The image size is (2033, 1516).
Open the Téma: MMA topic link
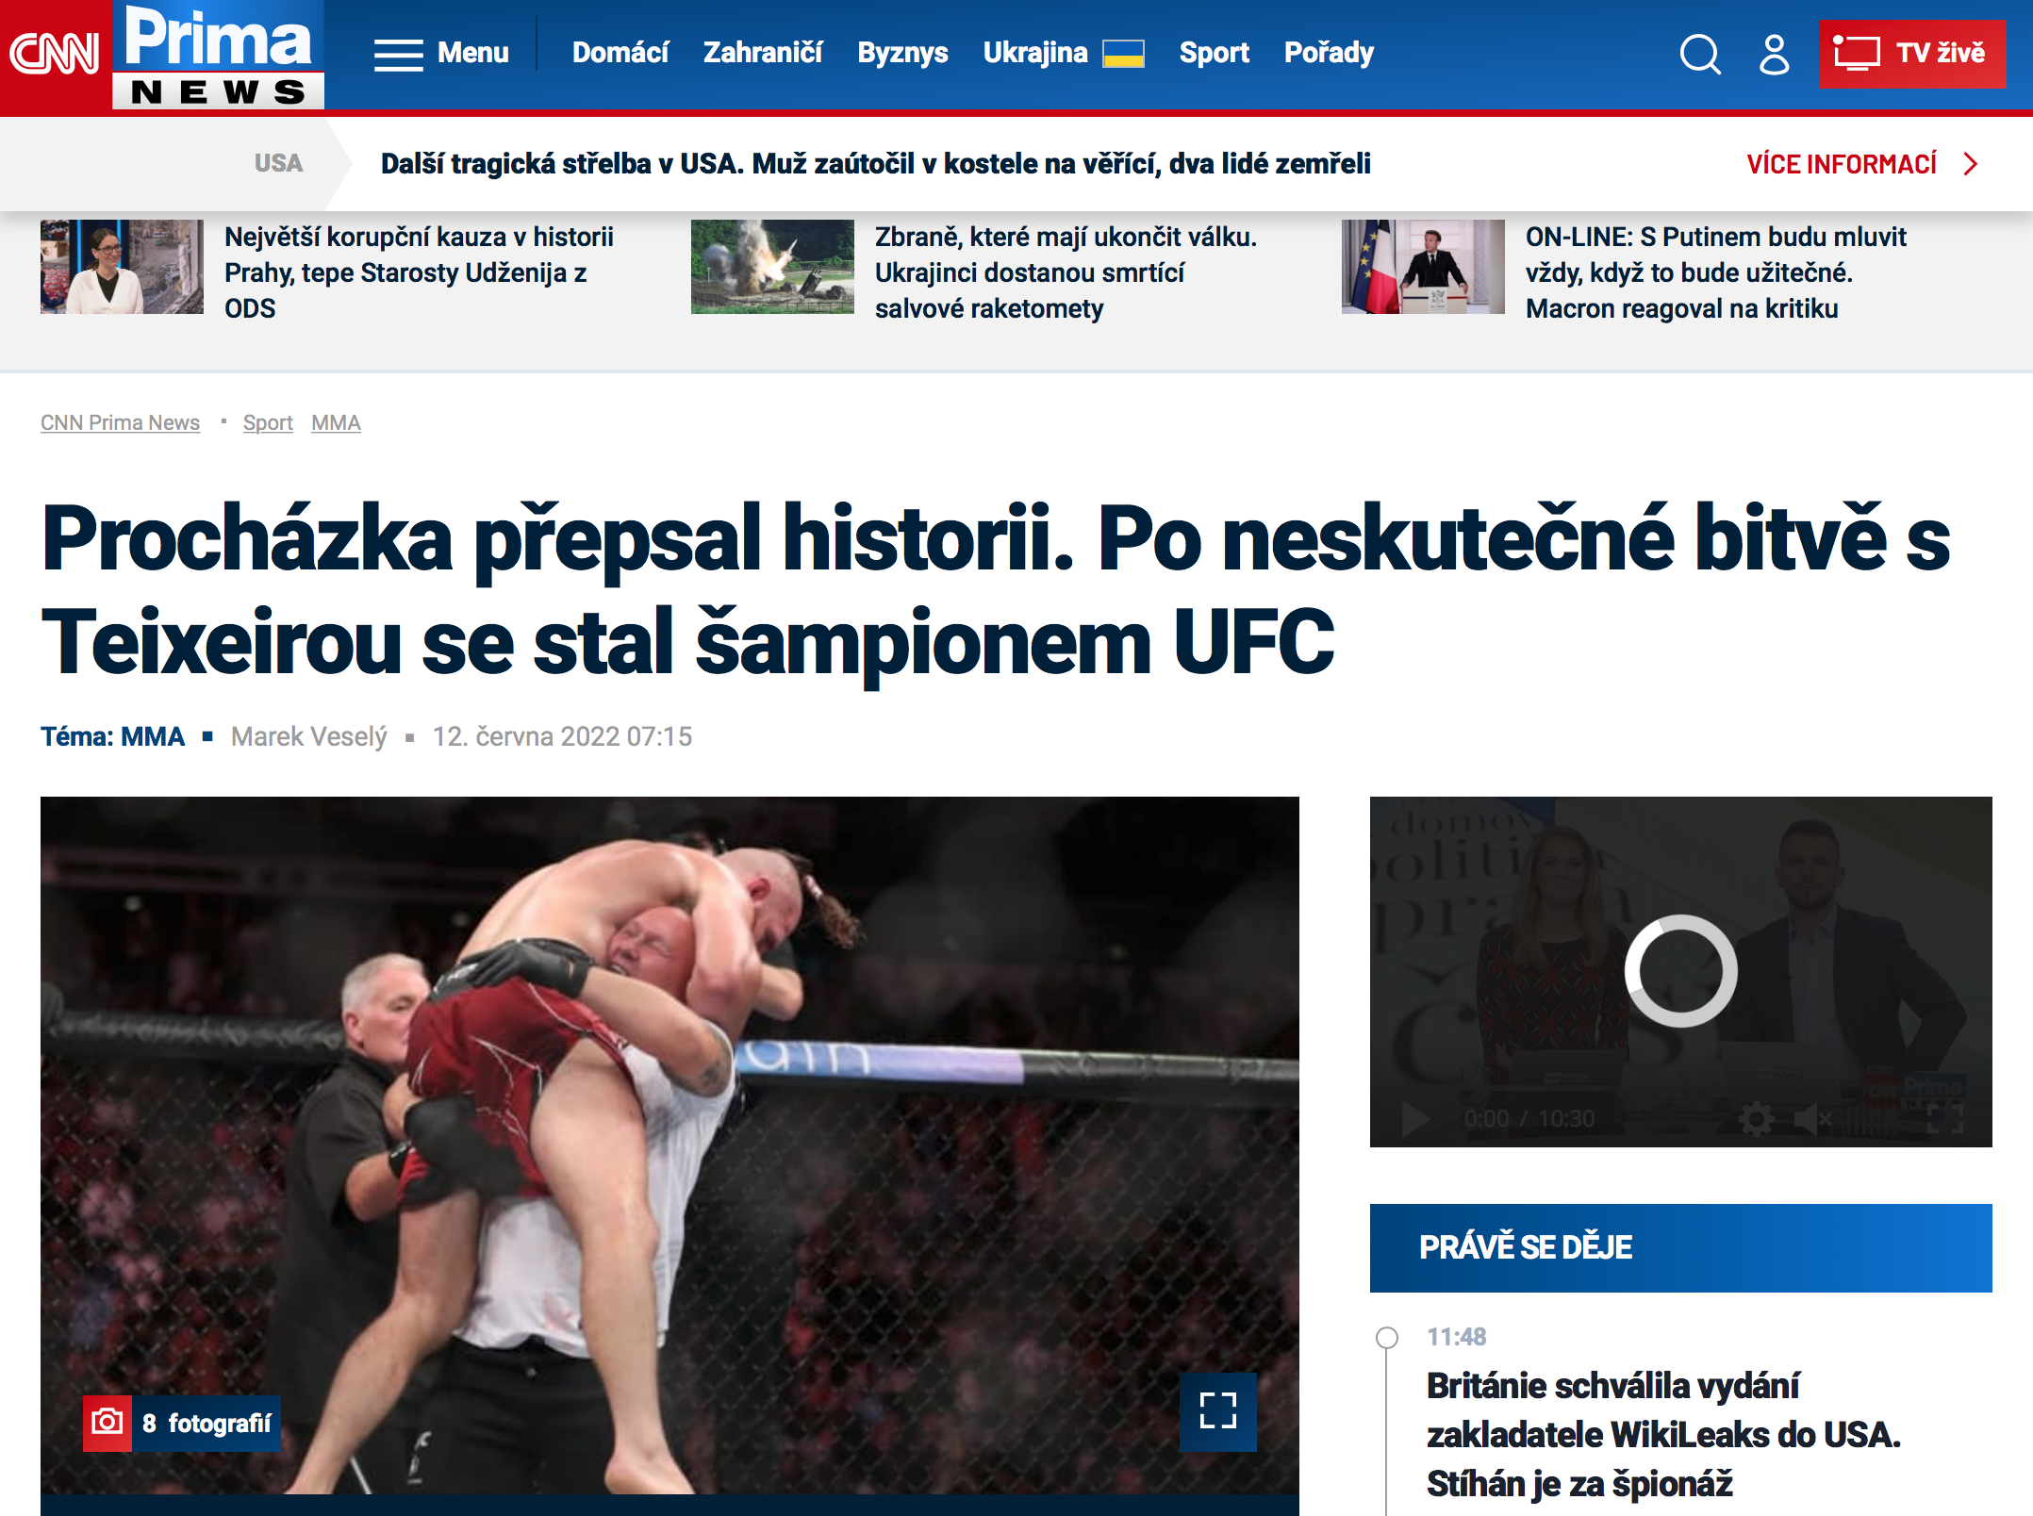tap(112, 736)
